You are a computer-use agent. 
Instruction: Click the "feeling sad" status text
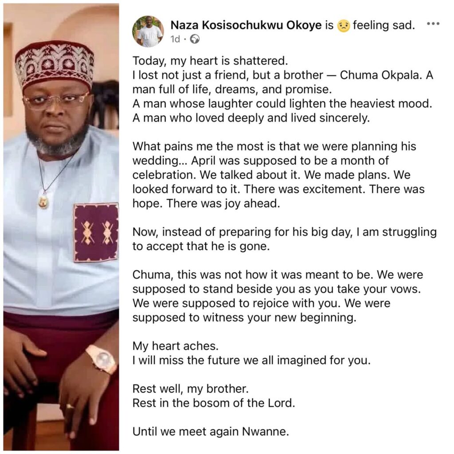pyautogui.click(x=384, y=26)
